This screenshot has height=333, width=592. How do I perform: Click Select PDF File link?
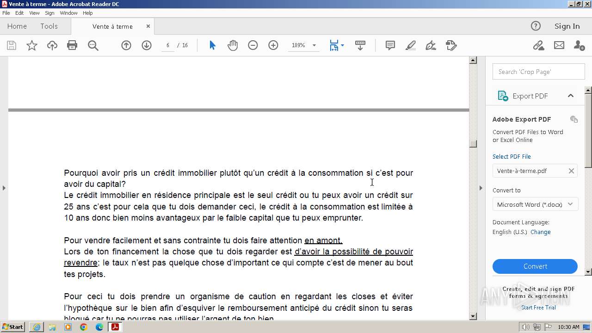[x=512, y=156]
